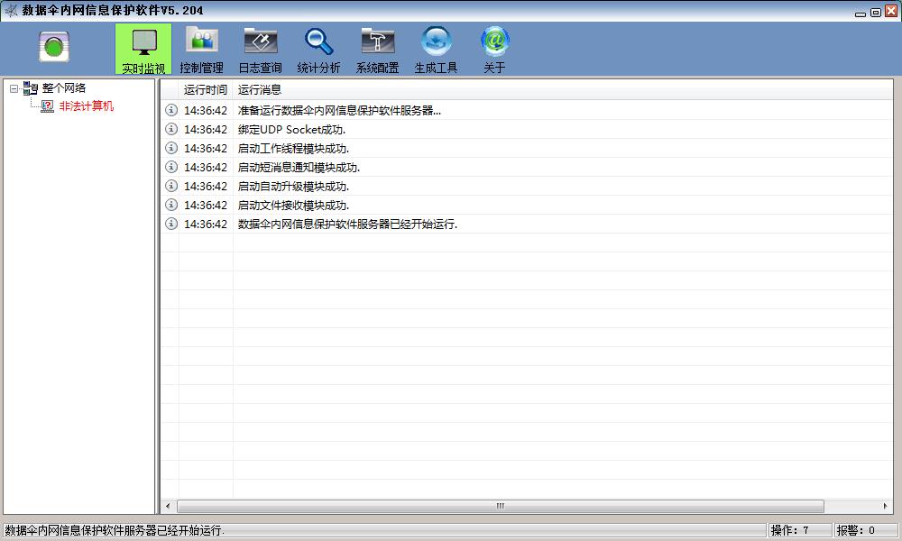Select row 数据伞内网信息保护软件服务器已经开始运行.
The image size is (902, 541).
(x=527, y=225)
